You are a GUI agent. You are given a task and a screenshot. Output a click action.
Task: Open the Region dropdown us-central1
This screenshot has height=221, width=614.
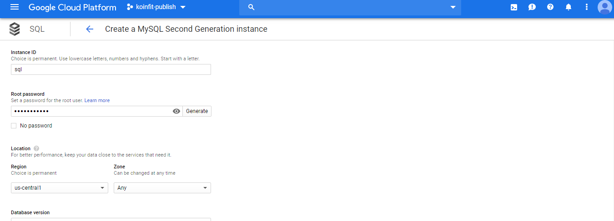[60, 188]
